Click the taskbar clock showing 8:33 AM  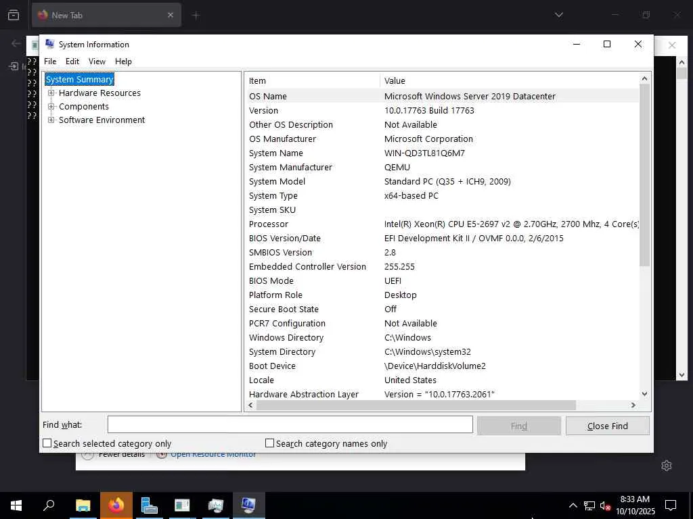tap(635, 505)
